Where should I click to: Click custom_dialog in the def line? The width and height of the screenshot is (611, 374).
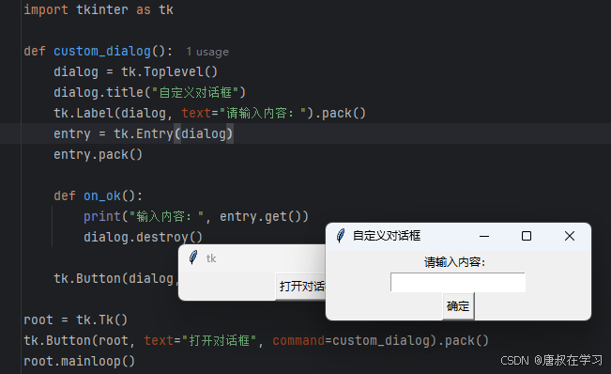coord(102,51)
